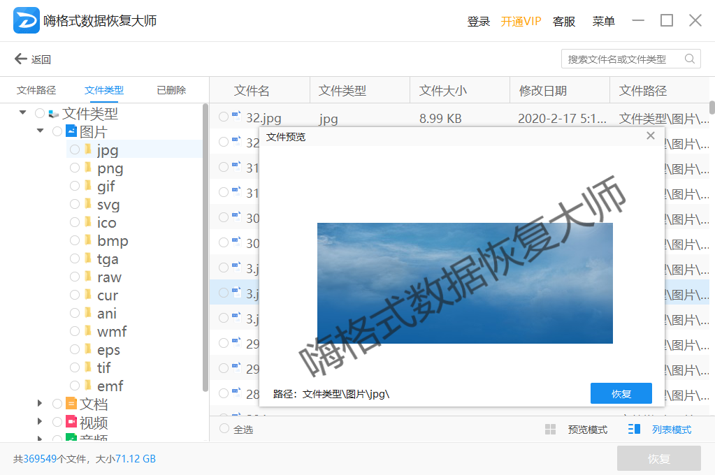Check the 文档 category radio button

pyautogui.click(x=57, y=404)
